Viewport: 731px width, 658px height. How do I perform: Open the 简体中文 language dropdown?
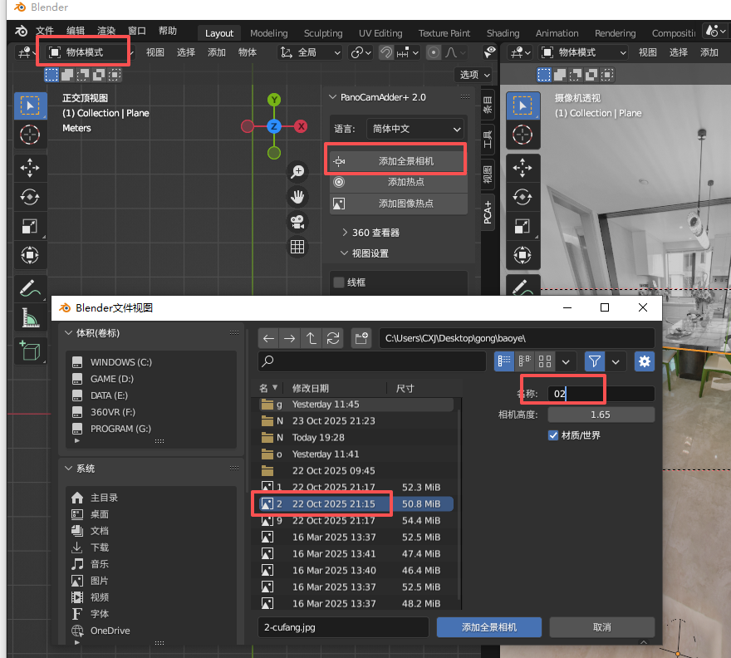tap(415, 128)
